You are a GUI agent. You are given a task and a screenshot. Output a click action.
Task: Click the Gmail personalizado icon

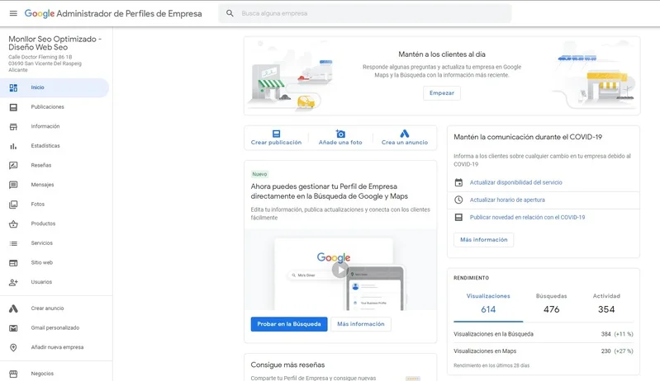coord(13,327)
